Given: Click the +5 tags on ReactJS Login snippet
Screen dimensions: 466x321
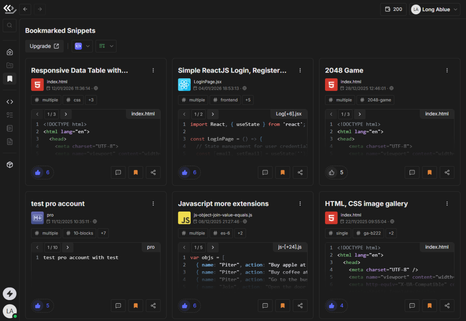Looking at the screenshot, I should click(248, 100).
